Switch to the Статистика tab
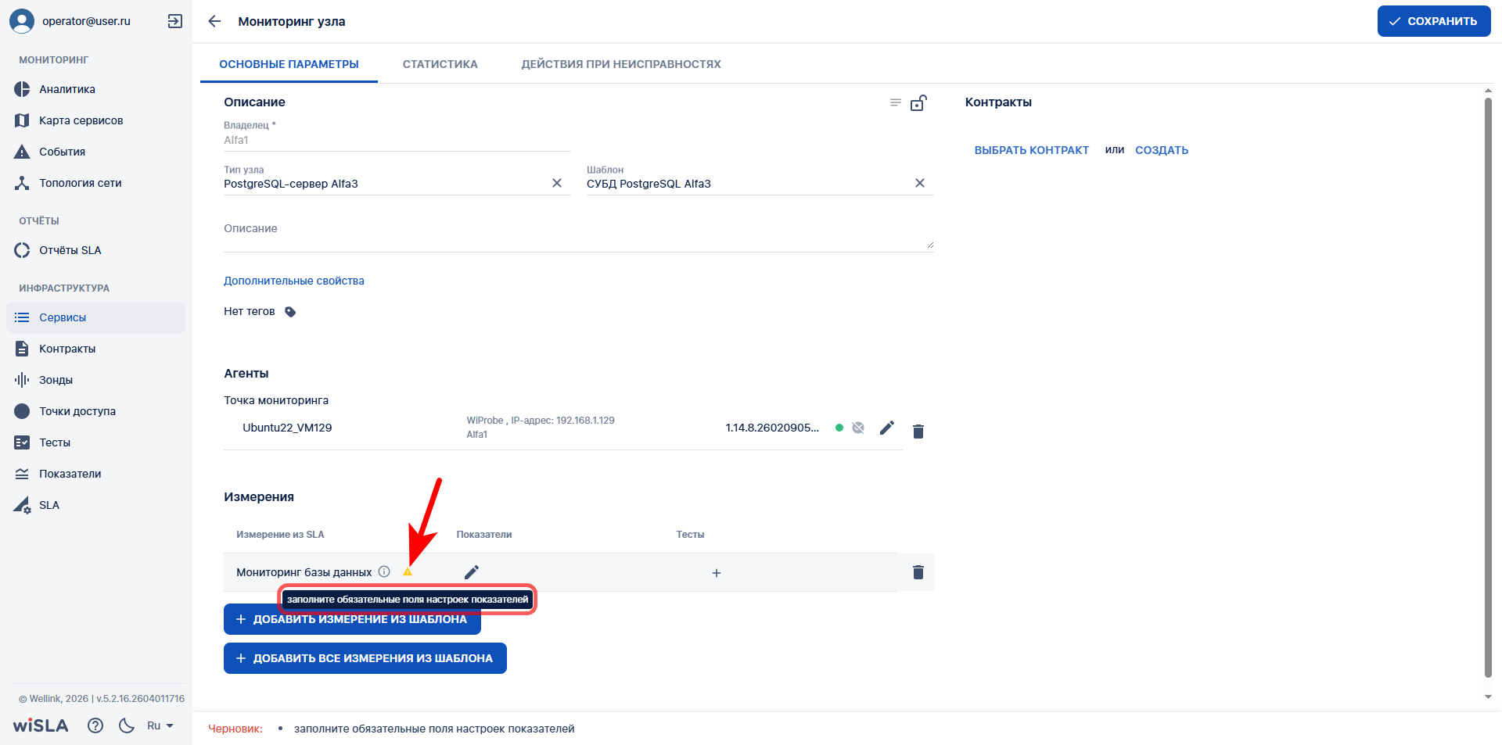1502x745 pixels. click(x=440, y=64)
